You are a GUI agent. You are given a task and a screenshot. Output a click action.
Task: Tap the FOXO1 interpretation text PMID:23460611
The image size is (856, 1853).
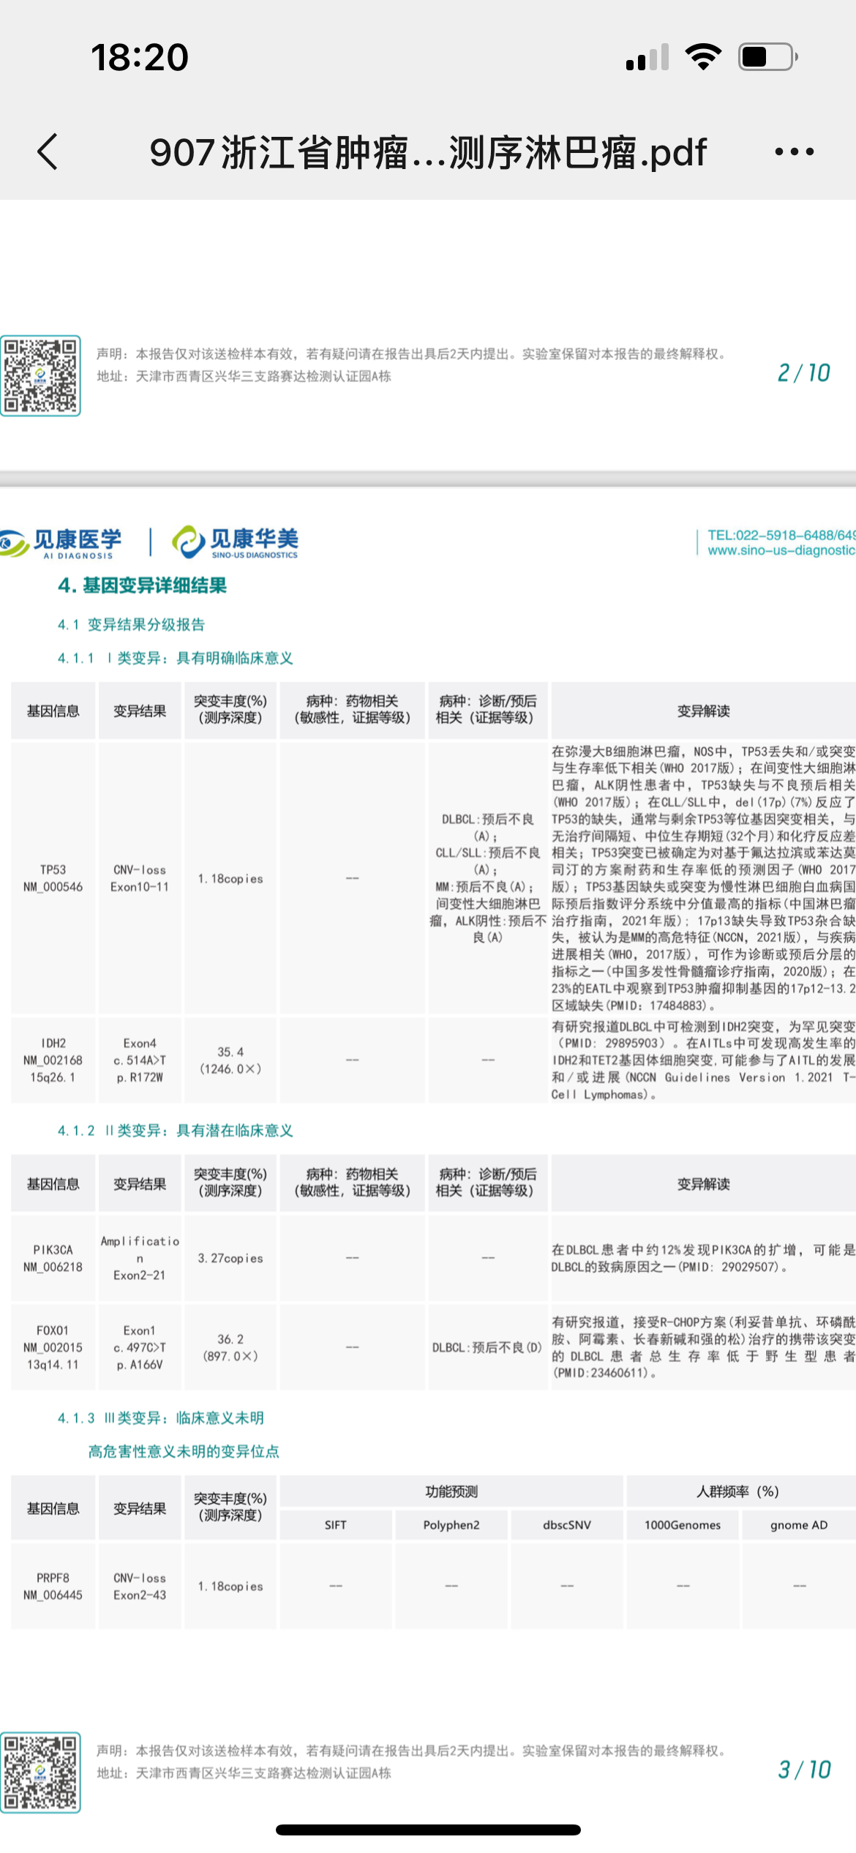tap(703, 1347)
